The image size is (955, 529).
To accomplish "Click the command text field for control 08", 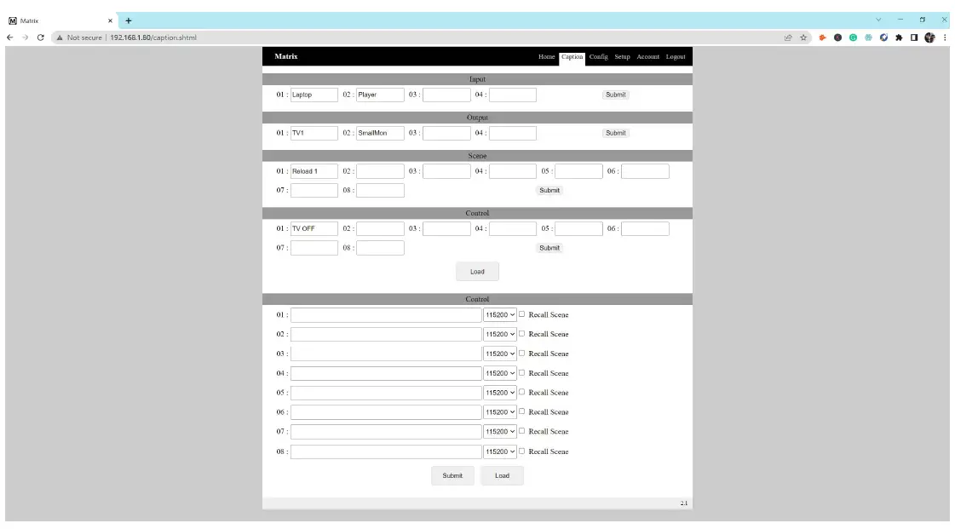I will [386, 451].
